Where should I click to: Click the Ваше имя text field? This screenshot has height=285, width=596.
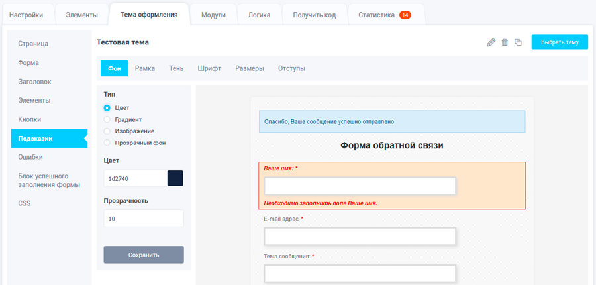point(360,186)
